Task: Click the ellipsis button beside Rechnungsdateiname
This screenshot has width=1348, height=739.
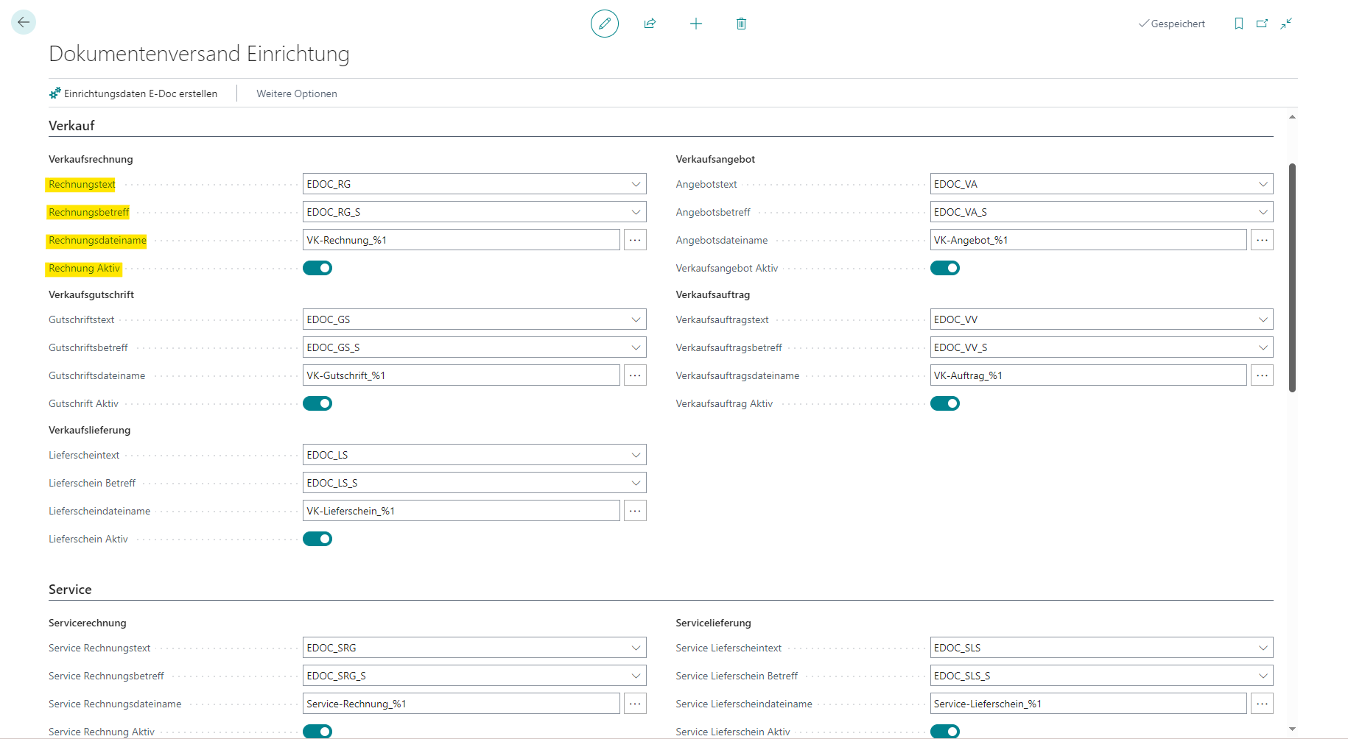Action: (635, 240)
